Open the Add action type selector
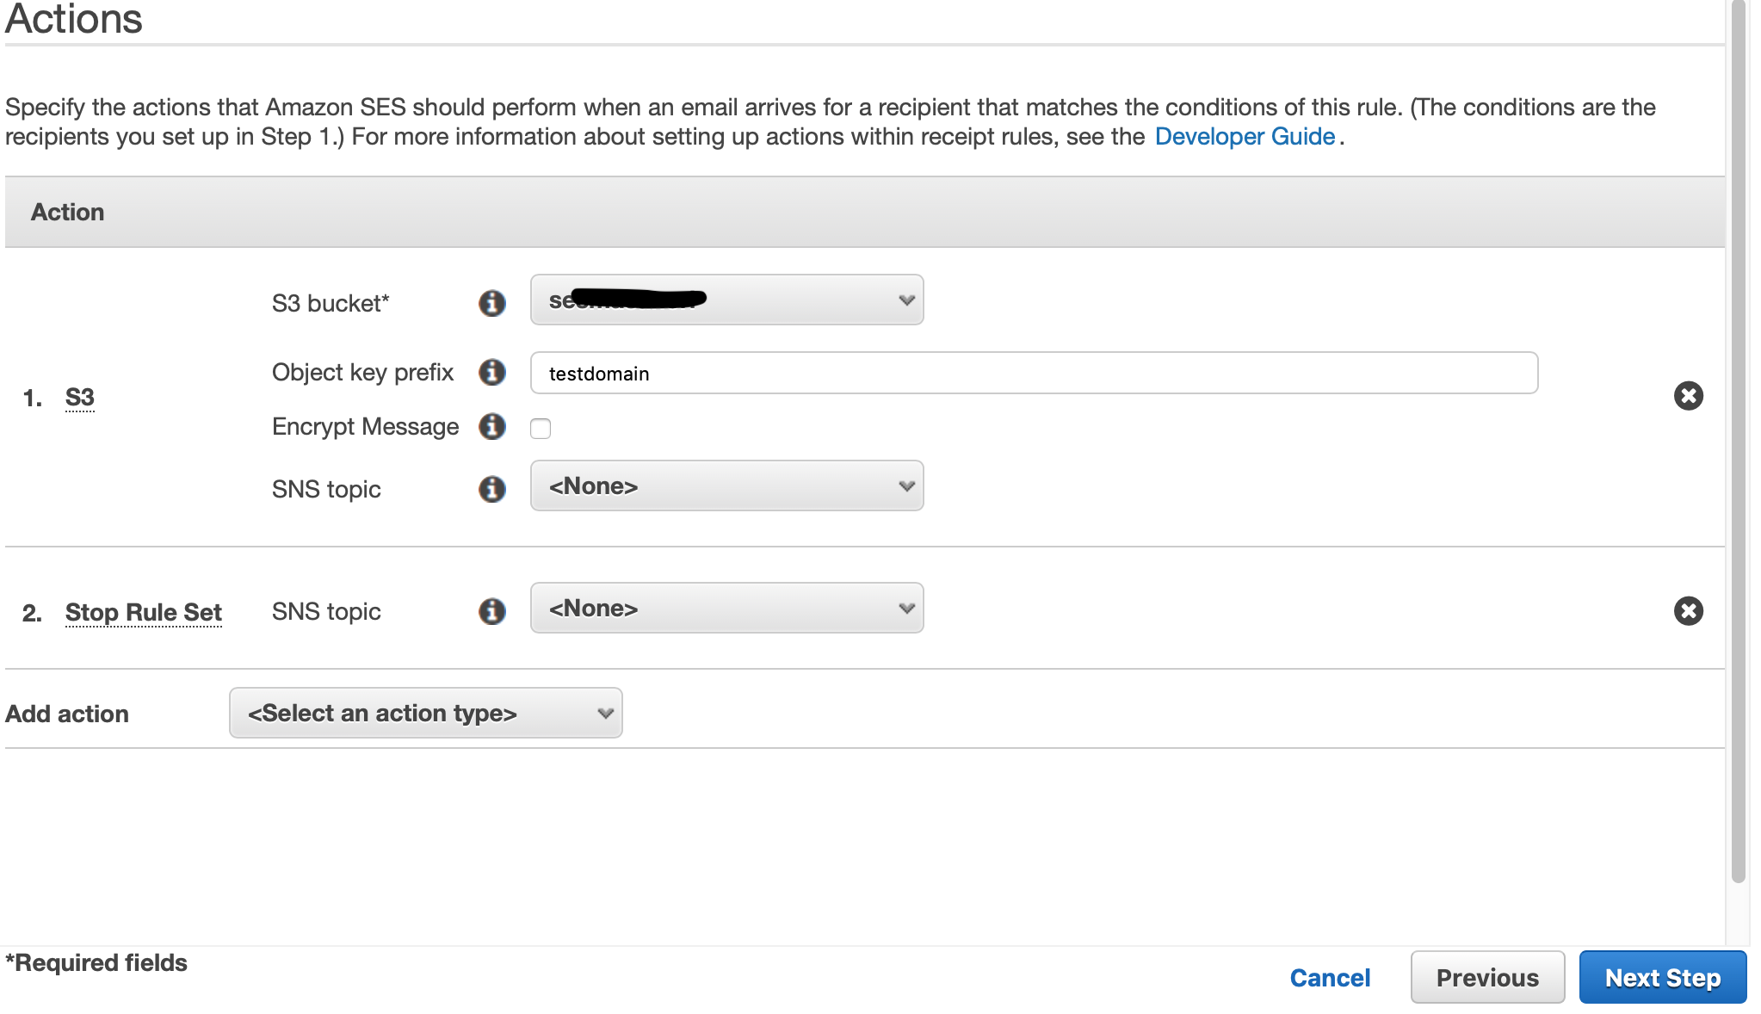Viewport: 1761px width, 1014px height. pos(423,712)
